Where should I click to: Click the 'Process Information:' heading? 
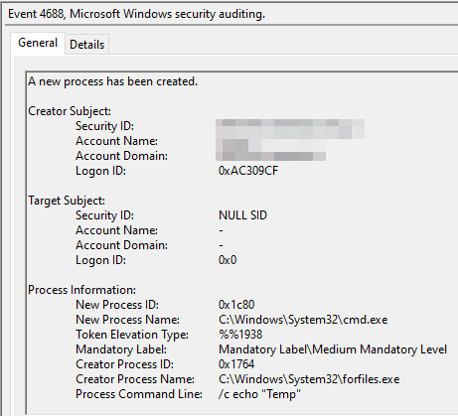click(81, 290)
